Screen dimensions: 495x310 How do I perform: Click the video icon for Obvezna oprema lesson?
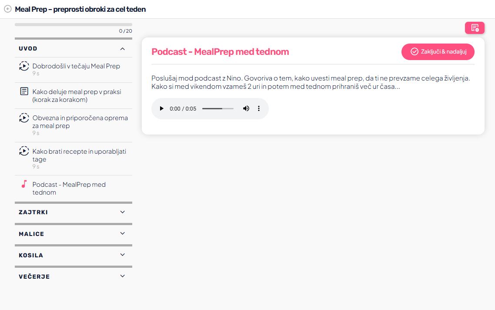tap(24, 118)
